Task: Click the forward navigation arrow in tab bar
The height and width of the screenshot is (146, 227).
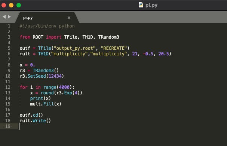Action: click(9, 17)
